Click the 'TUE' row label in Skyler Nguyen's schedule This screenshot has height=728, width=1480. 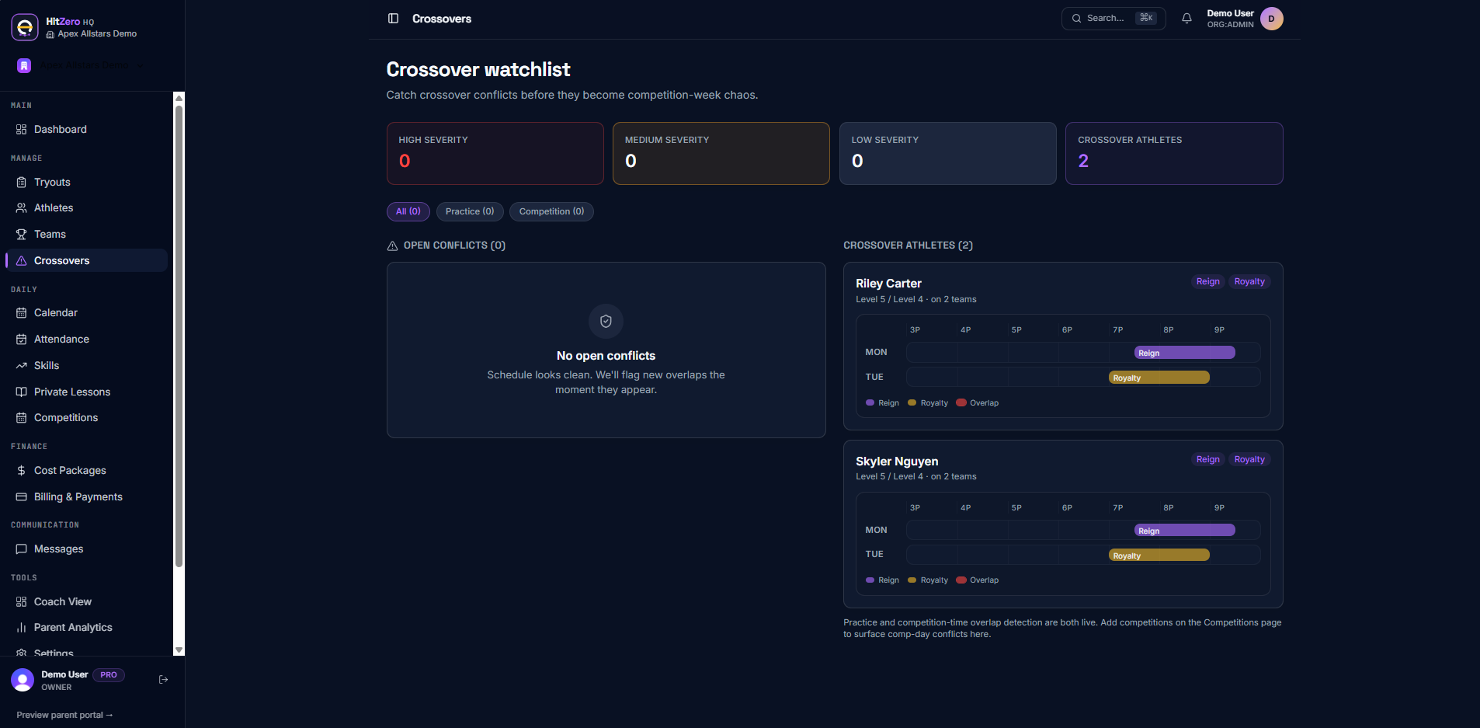coord(874,555)
